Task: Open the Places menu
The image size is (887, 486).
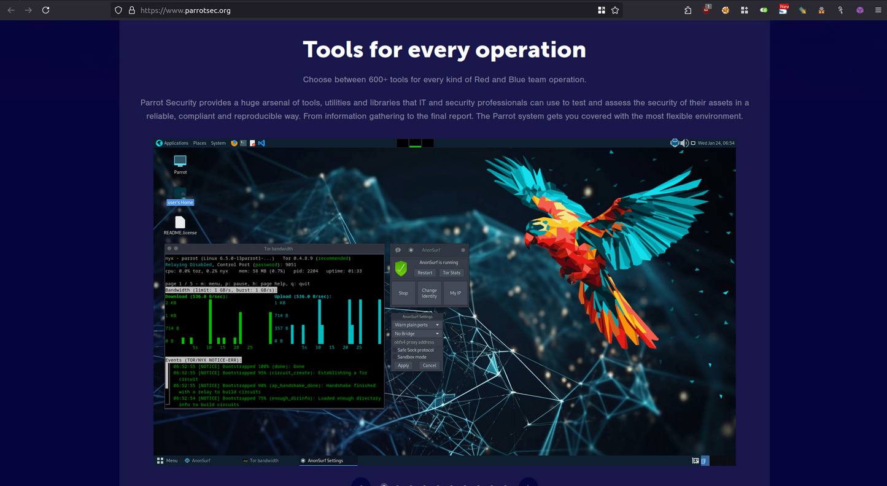Action: 199,143
